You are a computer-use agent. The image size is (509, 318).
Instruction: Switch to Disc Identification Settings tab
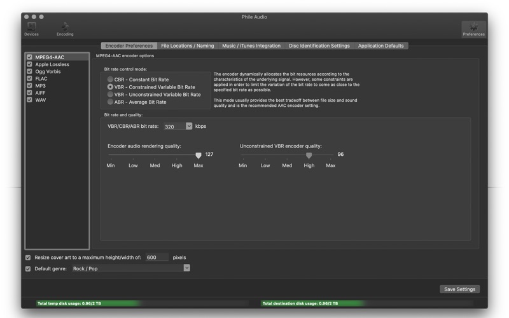[319, 46]
